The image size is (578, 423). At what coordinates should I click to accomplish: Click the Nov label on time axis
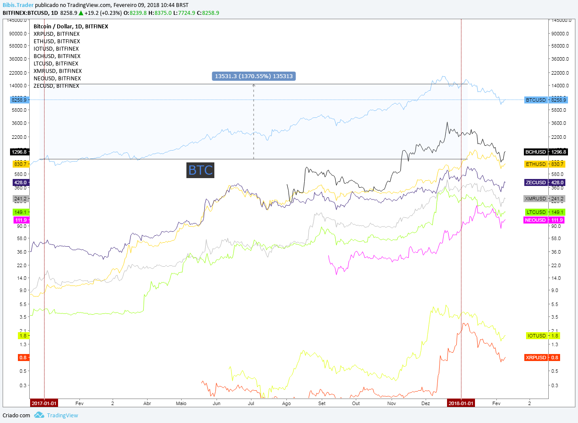pyautogui.click(x=392, y=403)
